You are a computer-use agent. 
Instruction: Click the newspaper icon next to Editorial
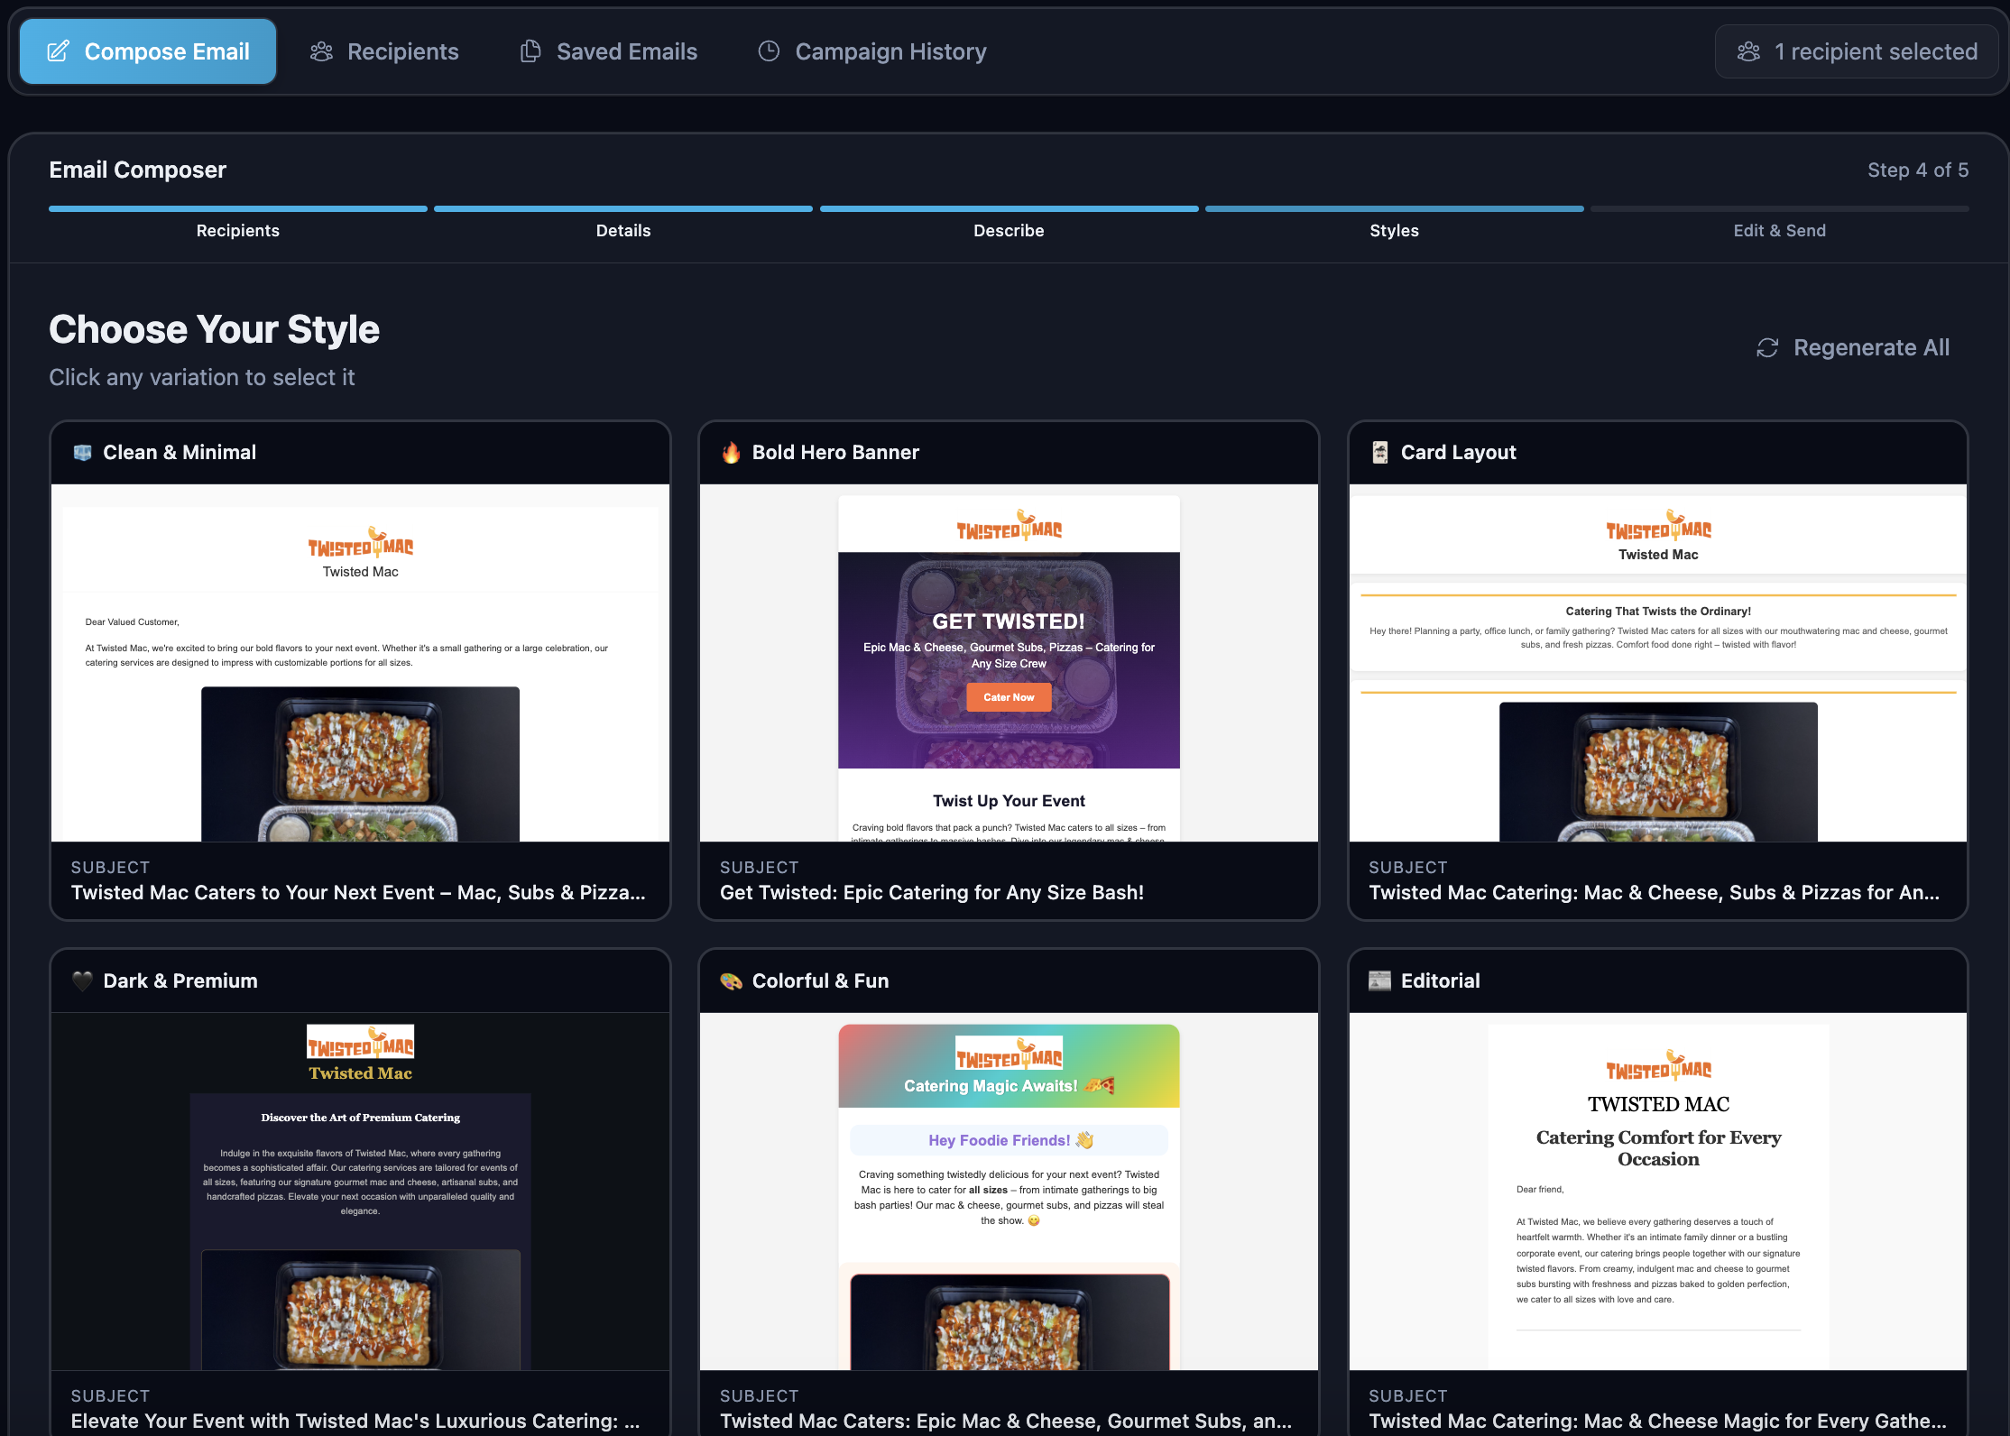click(x=1379, y=980)
